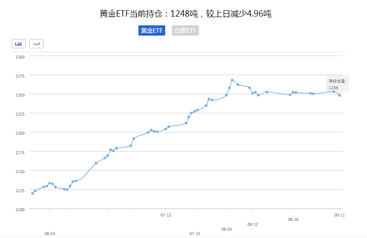Click the first data point at chart start
Image resolution: width=367 pixels, height=238 pixels.
coord(32,194)
